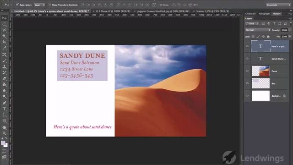Toggle layer filtering switch on/off
293x165 pixels.
tap(291, 23)
